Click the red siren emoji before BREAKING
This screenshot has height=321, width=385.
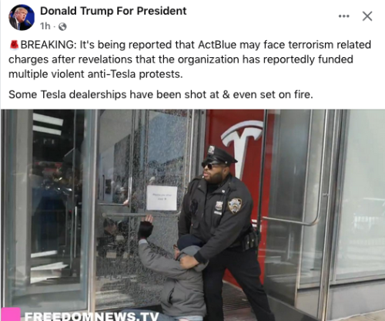tap(14, 45)
